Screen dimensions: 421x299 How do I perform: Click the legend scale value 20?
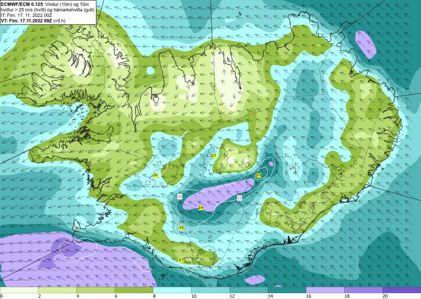385,296
